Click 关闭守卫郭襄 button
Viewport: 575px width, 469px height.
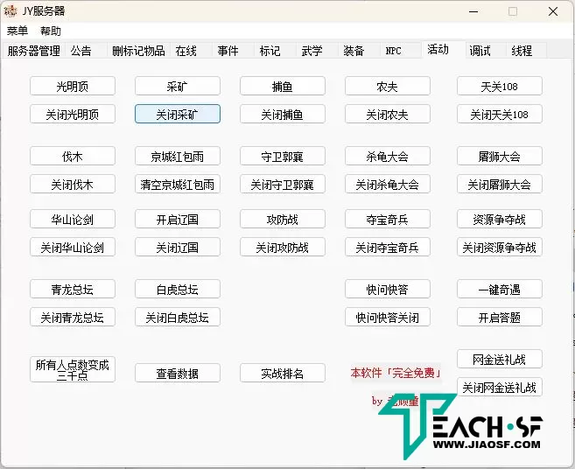[x=283, y=184]
